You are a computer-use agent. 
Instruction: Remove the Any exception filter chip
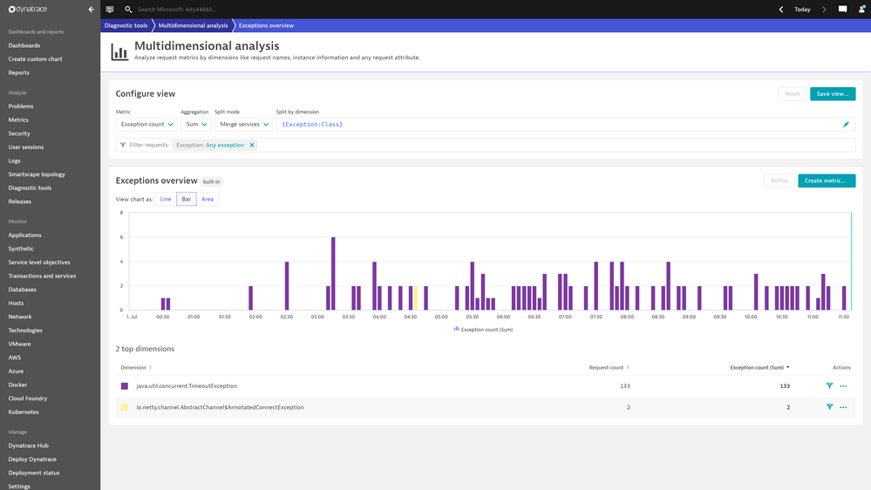point(252,145)
